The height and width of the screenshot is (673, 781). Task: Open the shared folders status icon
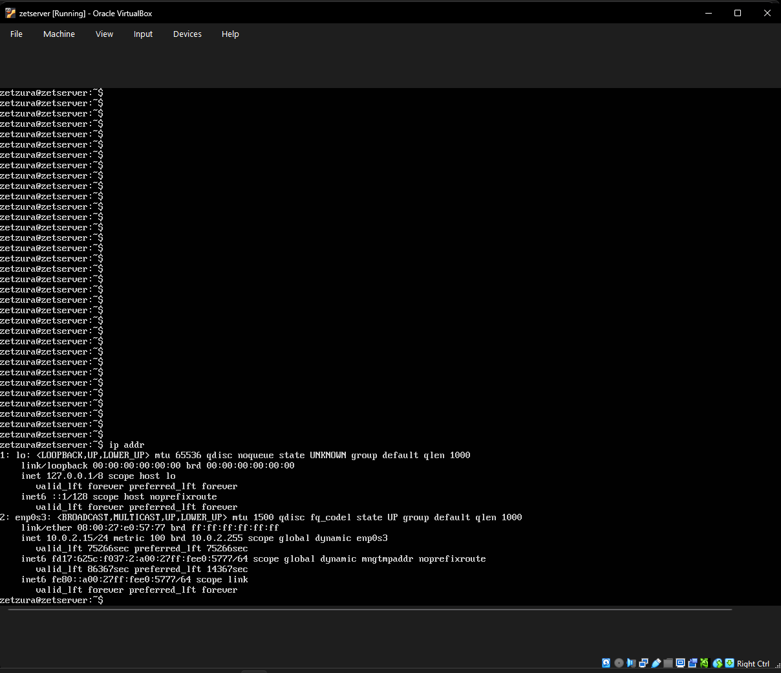click(x=668, y=663)
